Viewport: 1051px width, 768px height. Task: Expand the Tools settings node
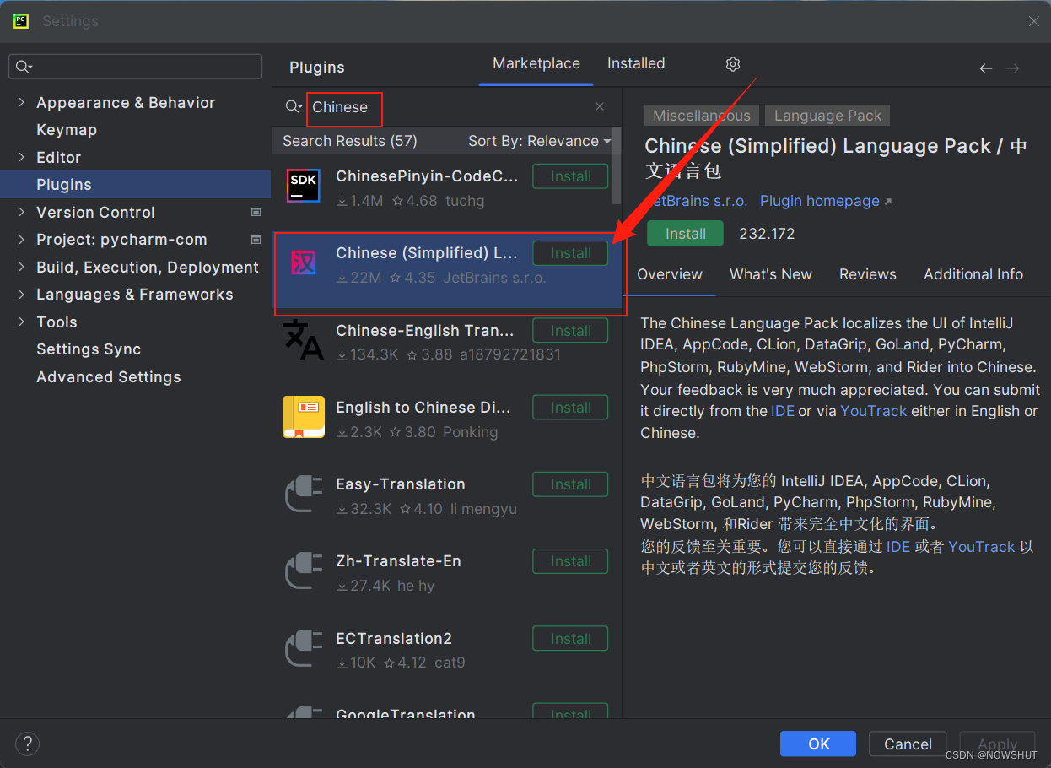[21, 322]
